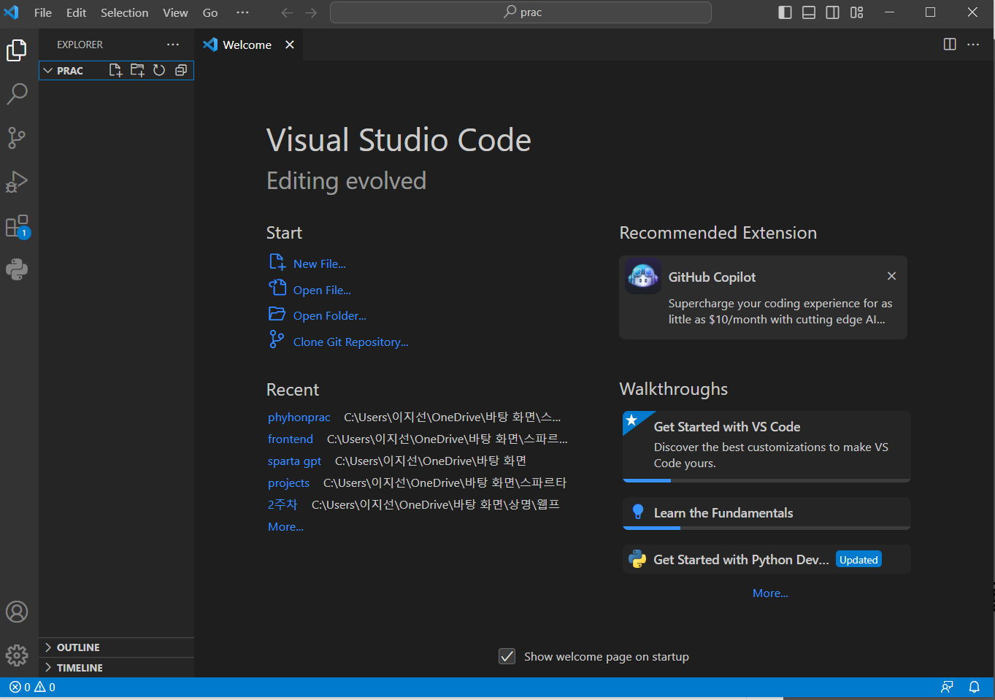Select the Welcome tab

(247, 45)
